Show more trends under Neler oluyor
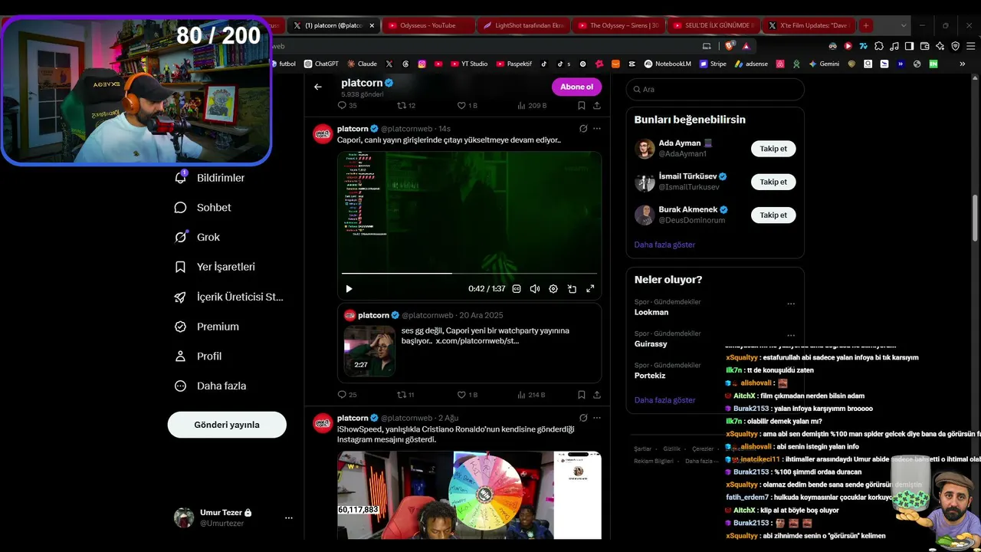 click(664, 400)
